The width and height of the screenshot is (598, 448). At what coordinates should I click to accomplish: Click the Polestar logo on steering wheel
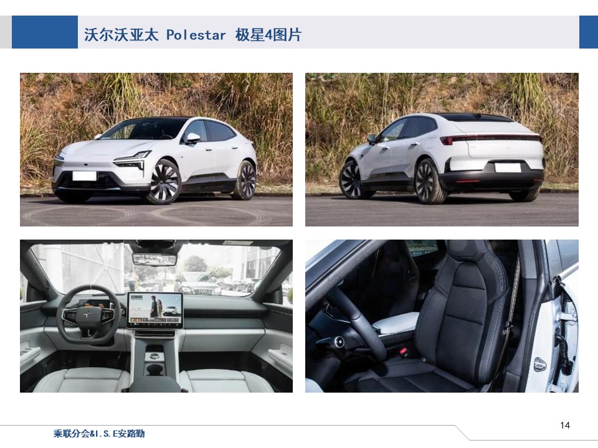pos(87,314)
